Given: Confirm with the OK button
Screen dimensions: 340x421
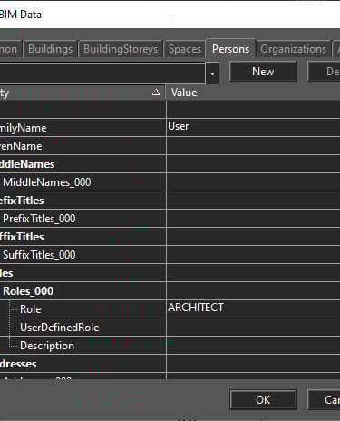Looking at the screenshot, I should point(263,400).
